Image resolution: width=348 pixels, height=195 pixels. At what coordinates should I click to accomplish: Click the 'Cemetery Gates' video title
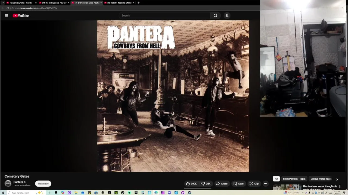click(x=17, y=176)
